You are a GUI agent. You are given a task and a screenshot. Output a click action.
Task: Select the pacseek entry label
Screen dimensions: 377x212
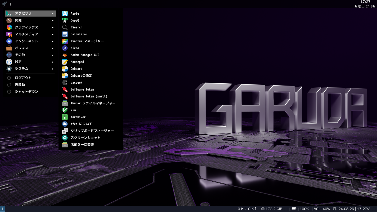(x=77, y=83)
